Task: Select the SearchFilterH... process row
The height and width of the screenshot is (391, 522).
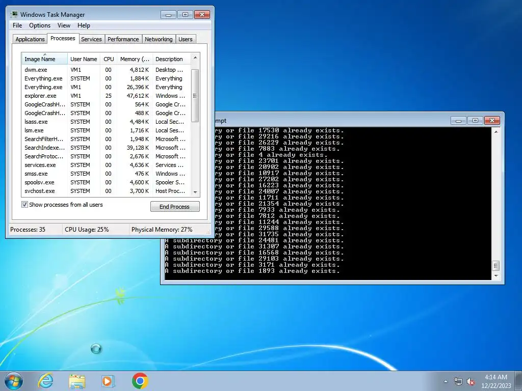Action: [x=106, y=139]
